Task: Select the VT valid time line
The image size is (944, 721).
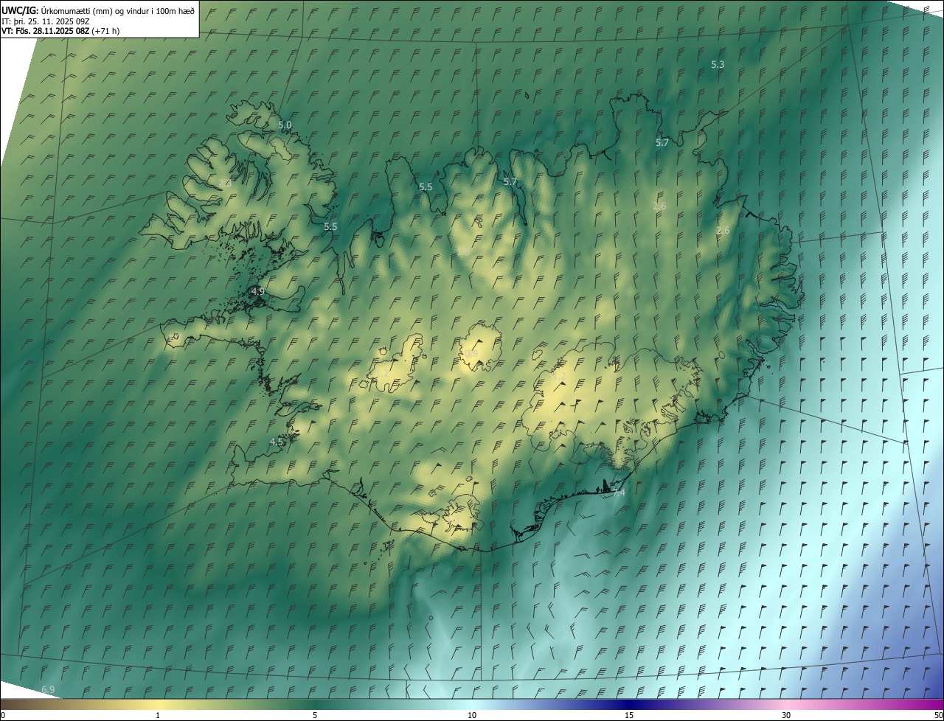Action: [x=60, y=31]
